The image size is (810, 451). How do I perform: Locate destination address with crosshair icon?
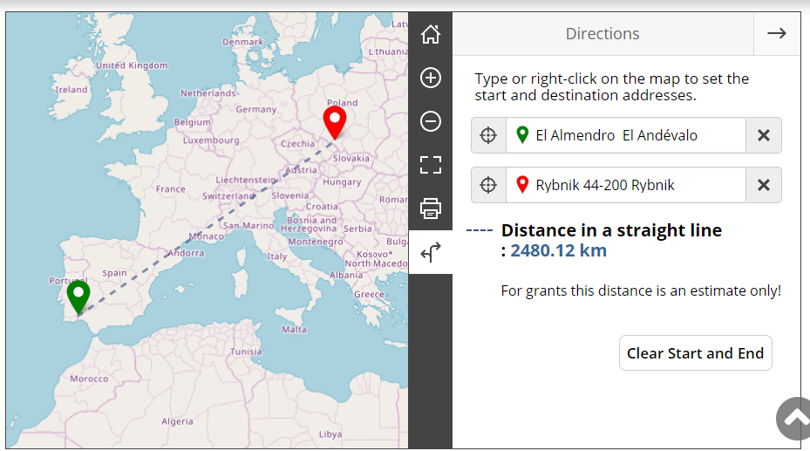[x=489, y=185]
